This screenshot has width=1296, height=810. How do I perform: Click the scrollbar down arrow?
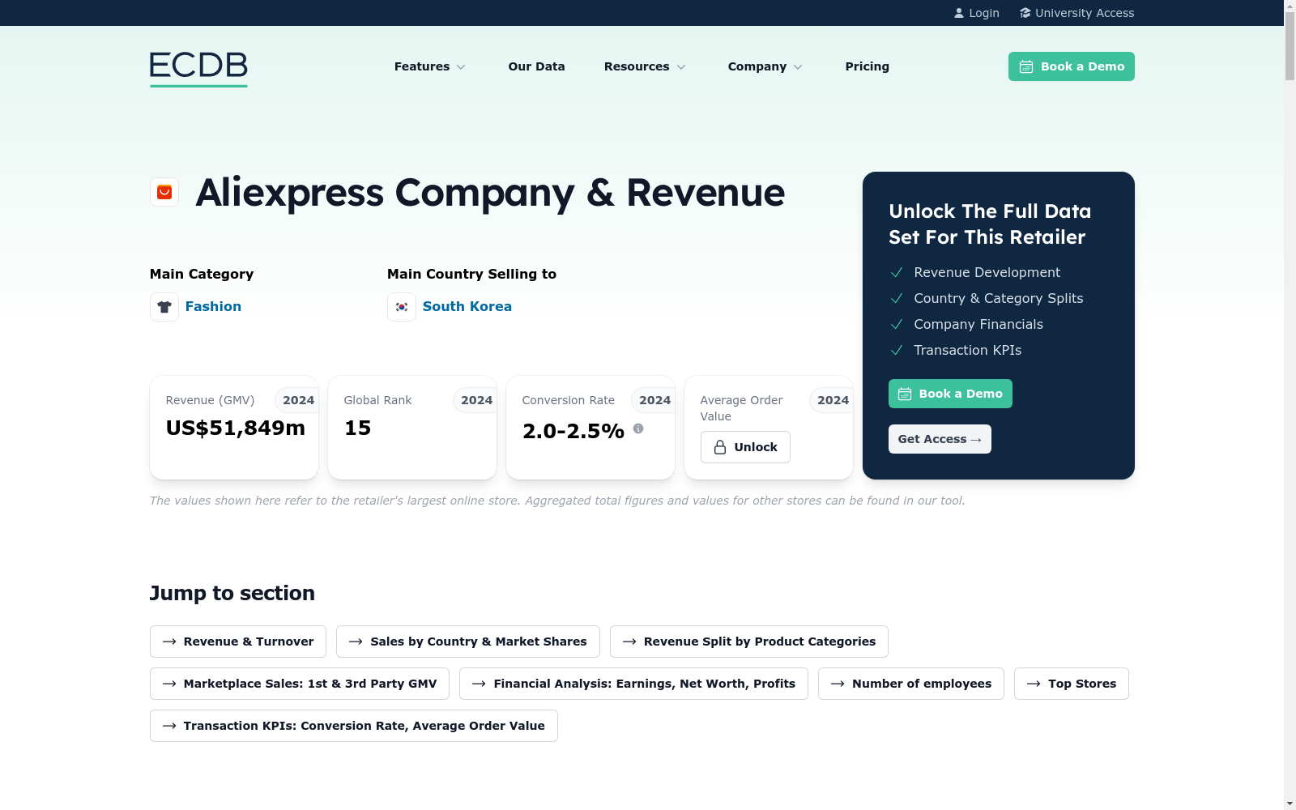point(1290,804)
